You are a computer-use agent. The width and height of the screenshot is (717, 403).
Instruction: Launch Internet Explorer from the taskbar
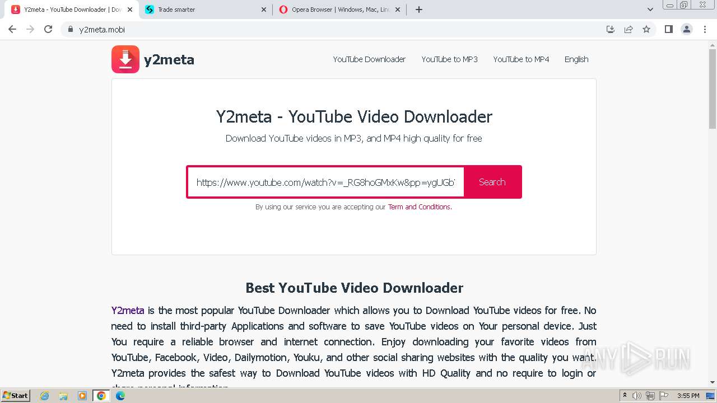point(44,396)
